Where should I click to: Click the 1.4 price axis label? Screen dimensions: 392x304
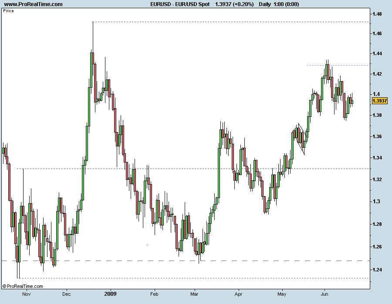point(376,94)
